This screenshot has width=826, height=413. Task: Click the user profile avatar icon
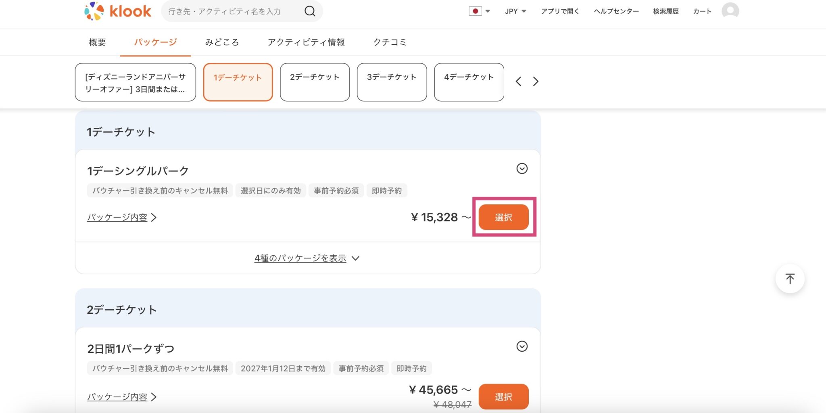[730, 11]
